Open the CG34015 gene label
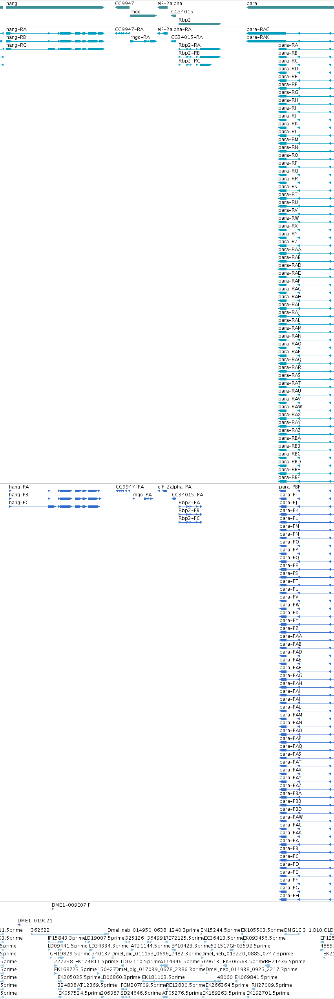Screen dimensions: 334x999 coord(182,12)
